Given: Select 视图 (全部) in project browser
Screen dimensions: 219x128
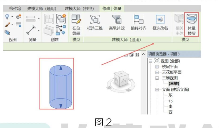Looking at the screenshot, I should tap(170, 61).
